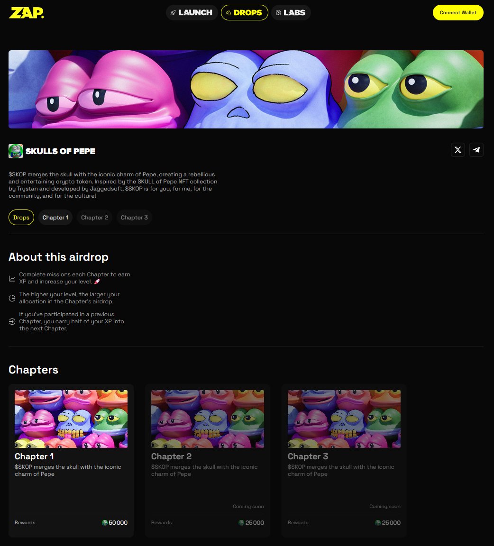Click Rewards label on Chapter 2 card

pos(162,523)
